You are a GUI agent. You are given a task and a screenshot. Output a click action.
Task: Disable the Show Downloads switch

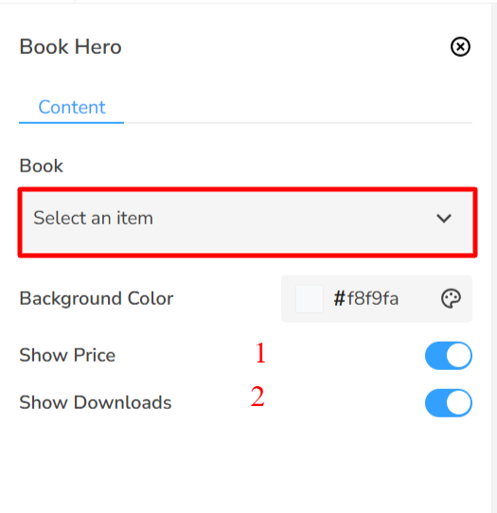click(449, 403)
